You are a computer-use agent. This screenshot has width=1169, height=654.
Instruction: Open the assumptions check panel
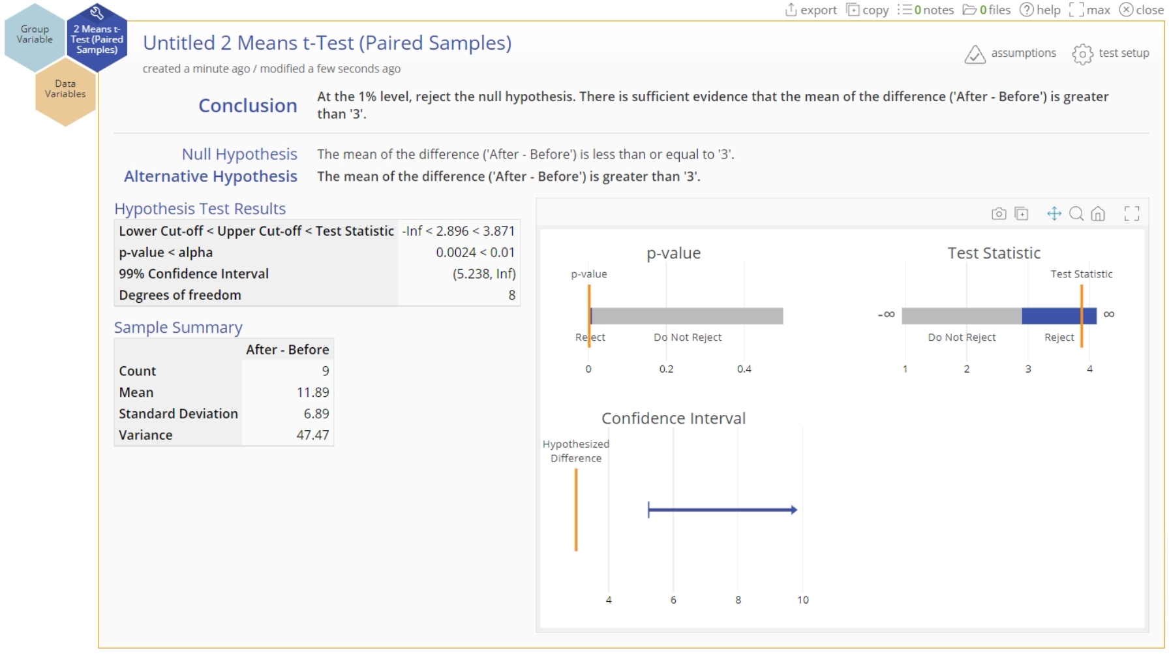click(x=1010, y=54)
